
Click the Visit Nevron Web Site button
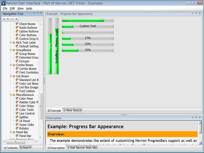82,147
